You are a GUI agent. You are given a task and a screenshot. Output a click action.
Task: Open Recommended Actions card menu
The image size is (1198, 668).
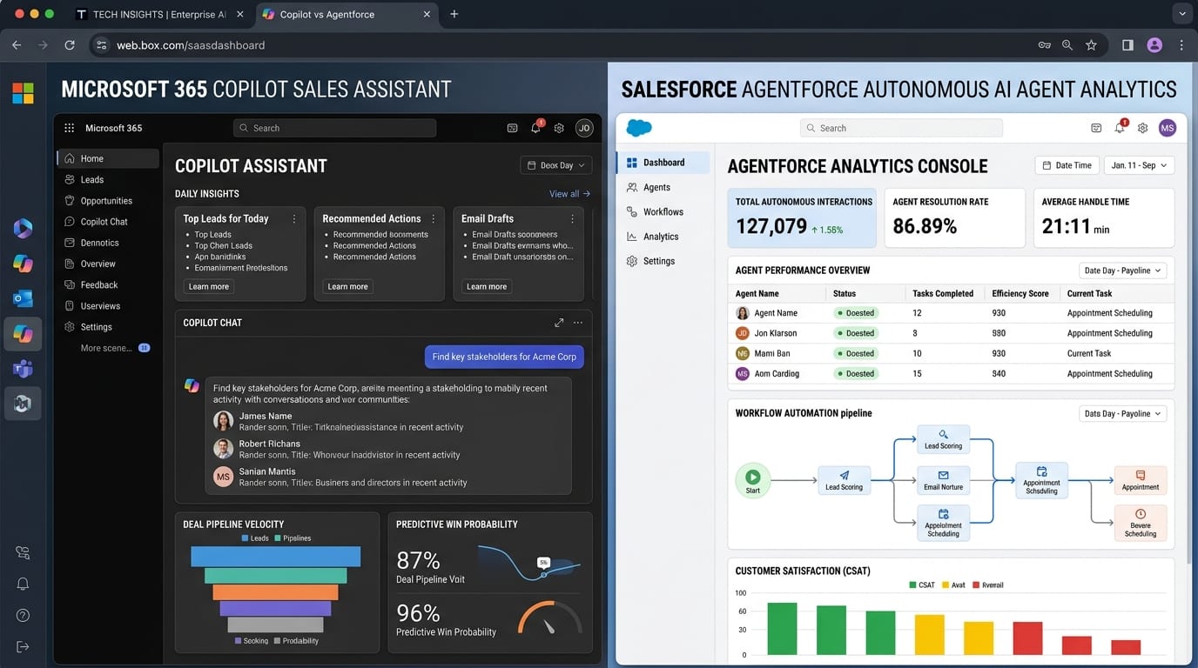(x=433, y=219)
